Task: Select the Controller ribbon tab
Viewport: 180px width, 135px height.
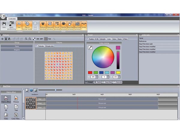Action: [x=12, y=19]
